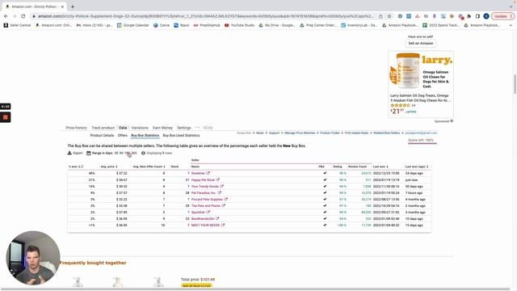Select the Data tab
517x291 pixels.
point(123,128)
